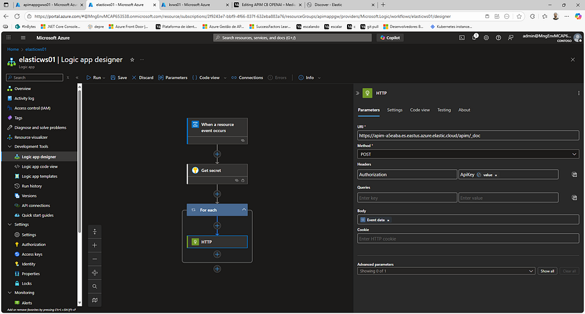Remove the Event data token from Body
The image size is (585, 314).
tap(388, 220)
